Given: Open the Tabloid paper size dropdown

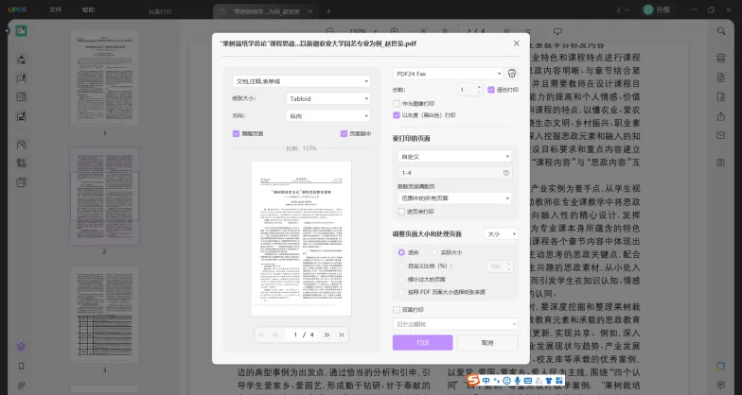Looking at the screenshot, I should coord(327,97).
